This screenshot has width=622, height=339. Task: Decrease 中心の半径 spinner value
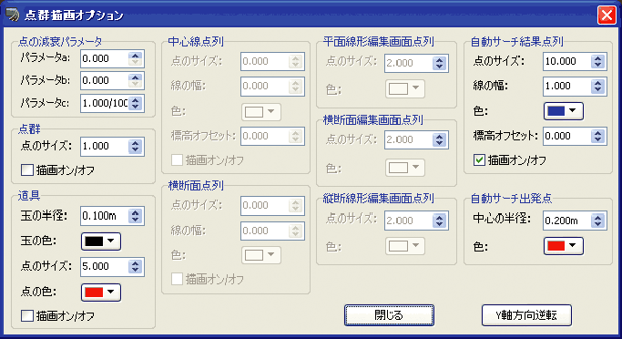click(x=597, y=223)
